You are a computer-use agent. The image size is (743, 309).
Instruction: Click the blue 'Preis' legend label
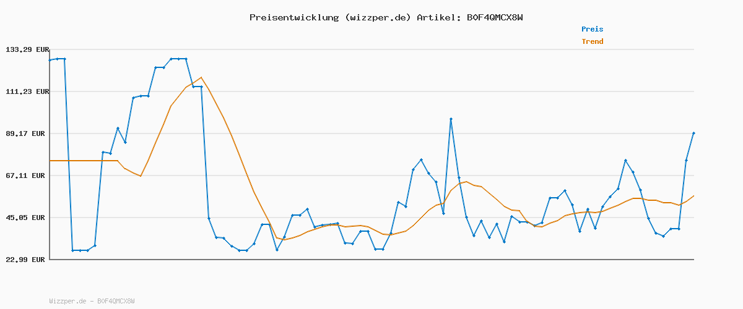[592, 29]
